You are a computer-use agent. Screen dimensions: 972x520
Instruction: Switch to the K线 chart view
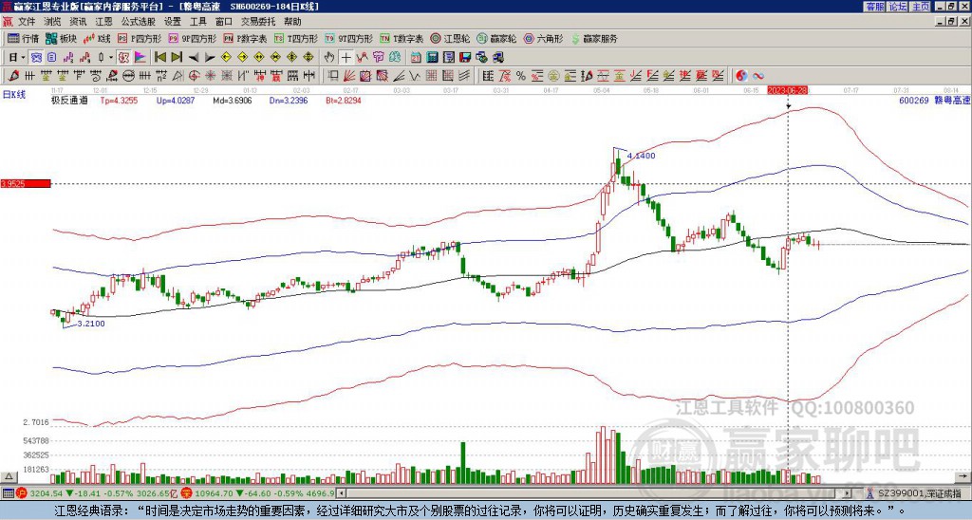97,38
